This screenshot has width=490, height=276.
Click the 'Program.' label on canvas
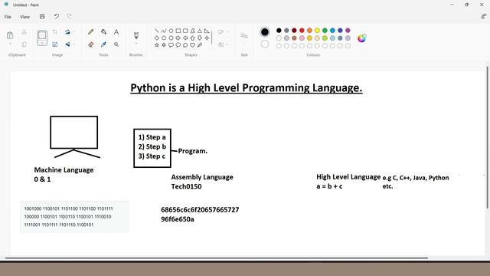point(192,151)
